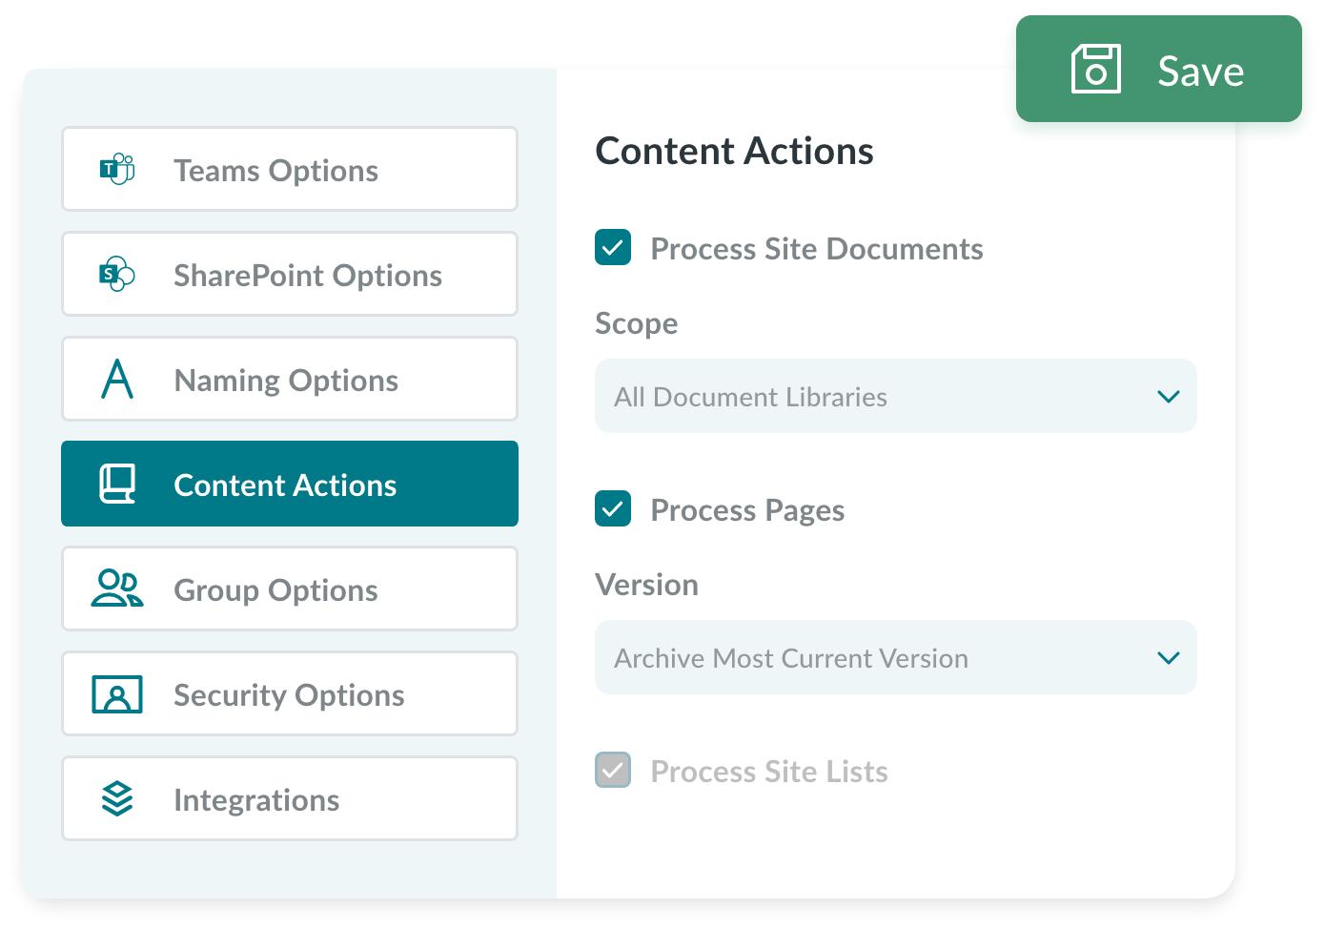Click the Save button

[1163, 70]
